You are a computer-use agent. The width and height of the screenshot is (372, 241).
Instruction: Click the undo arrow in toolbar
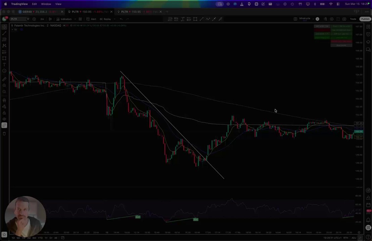click(121, 19)
